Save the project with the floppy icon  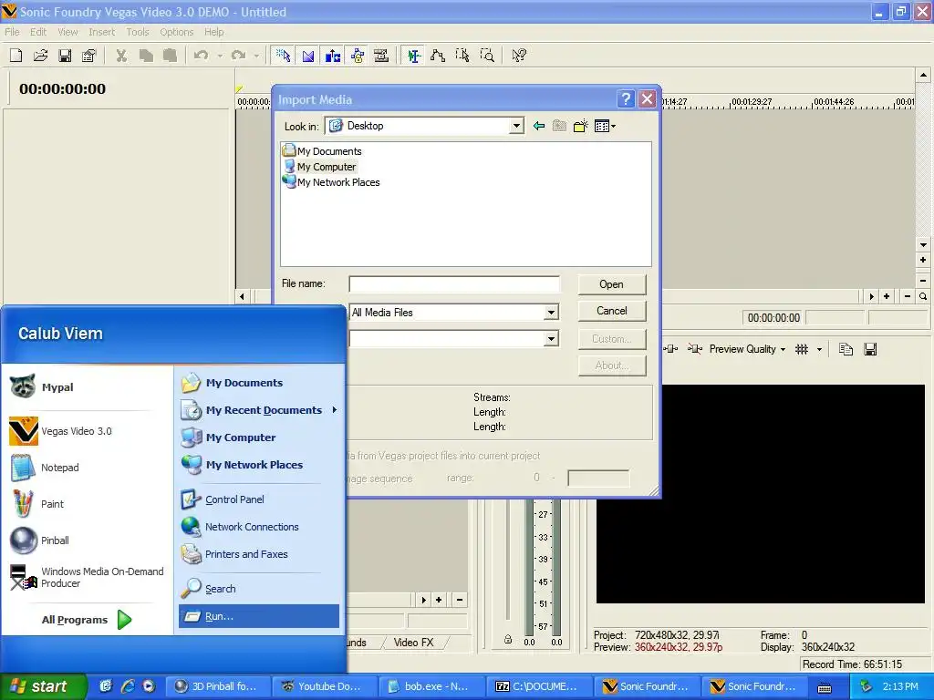click(65, 56)
